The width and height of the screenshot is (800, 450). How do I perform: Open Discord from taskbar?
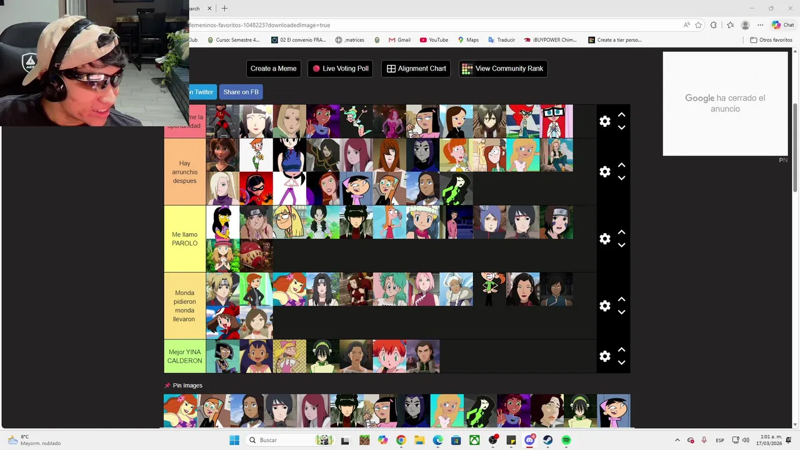529,440
